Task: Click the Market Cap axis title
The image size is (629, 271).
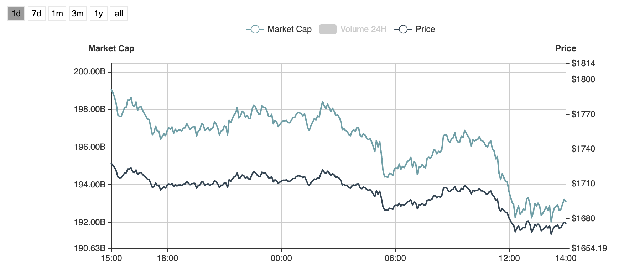Action: click(111, 48)
